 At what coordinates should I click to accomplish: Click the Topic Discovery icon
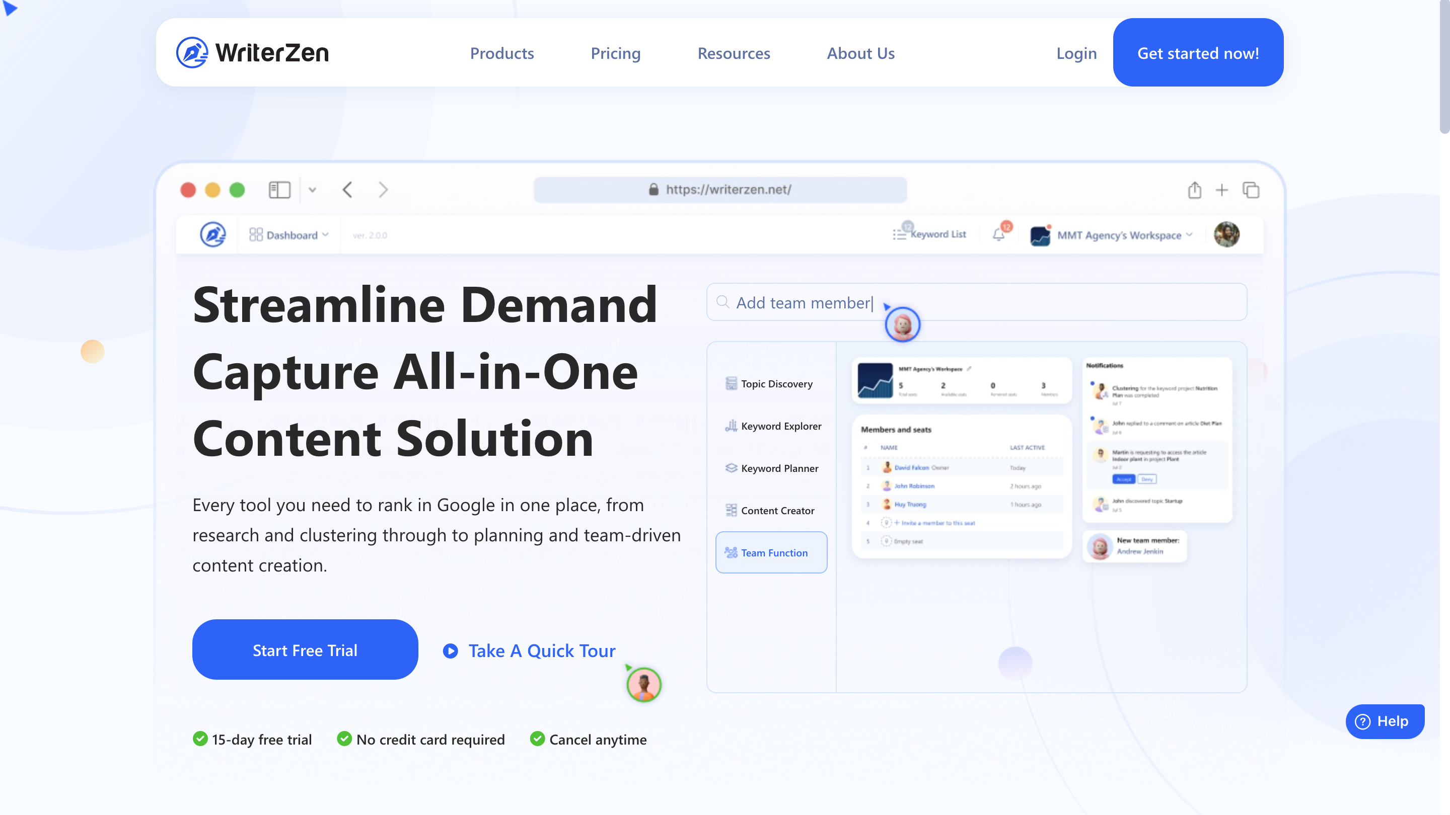[x=731, y=383]
